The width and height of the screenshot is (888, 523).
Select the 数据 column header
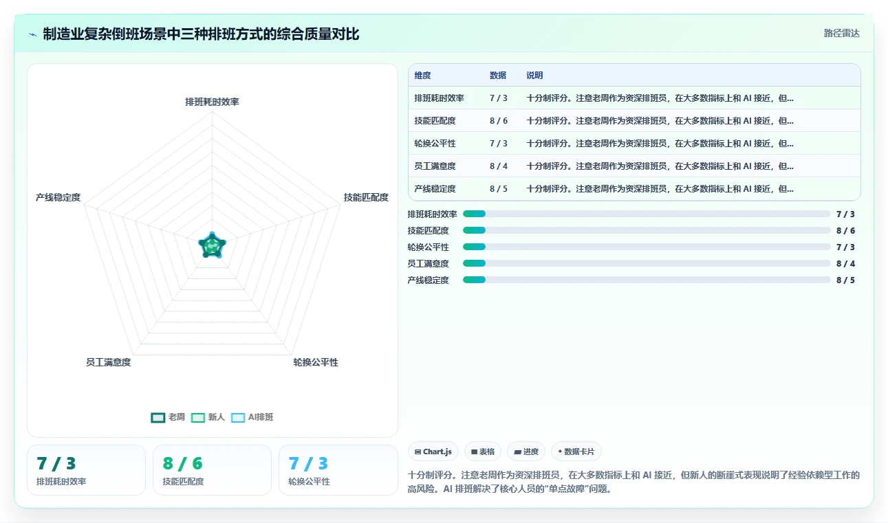coord(498,76)
